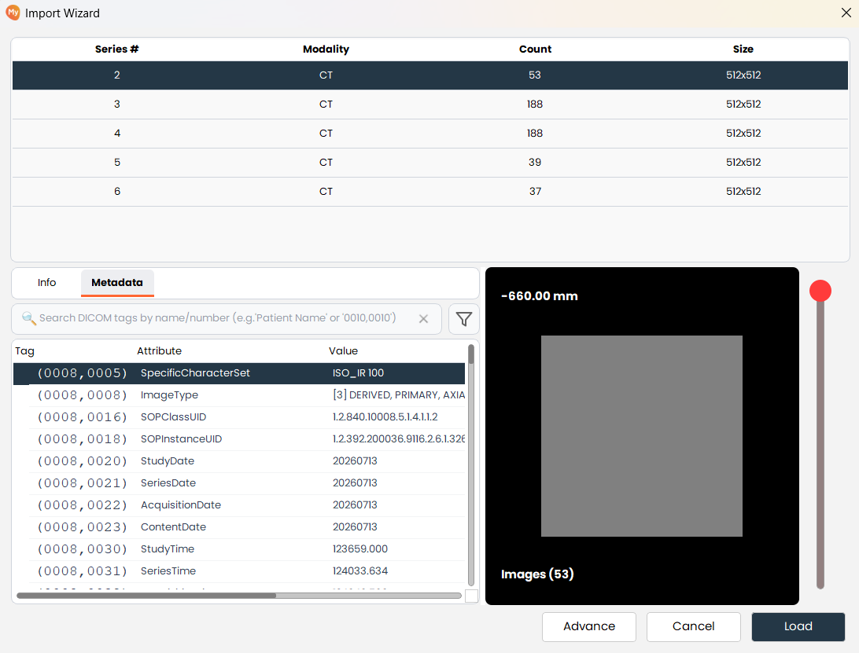The image size is (859, 653).
Task: Select series 6 with count 37
Action: pyautogui.click(x=430, y=191)
